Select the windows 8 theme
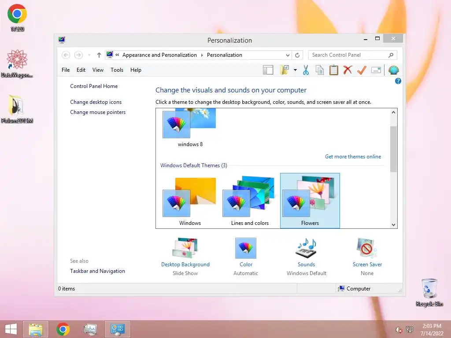This screenshot has height=338, width=451. click(x=190, y=128)
